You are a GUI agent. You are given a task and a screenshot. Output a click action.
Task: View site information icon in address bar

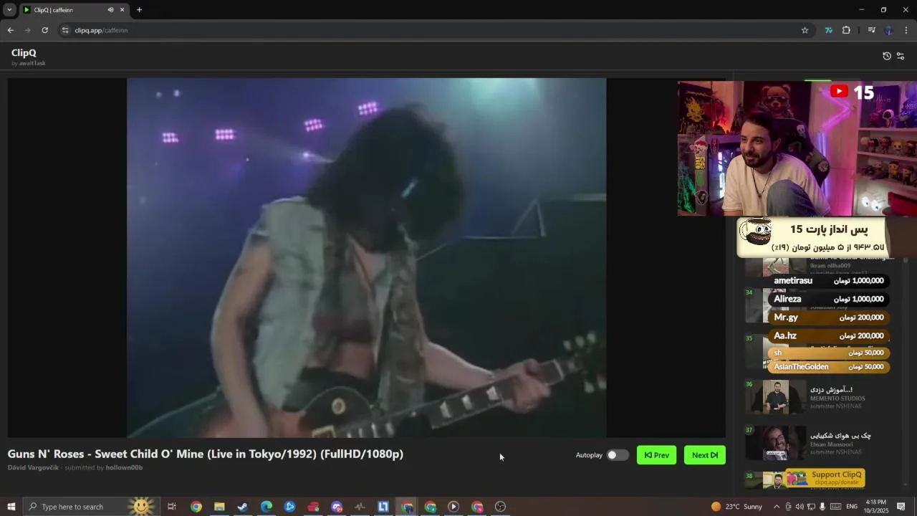tap(65, 30)
